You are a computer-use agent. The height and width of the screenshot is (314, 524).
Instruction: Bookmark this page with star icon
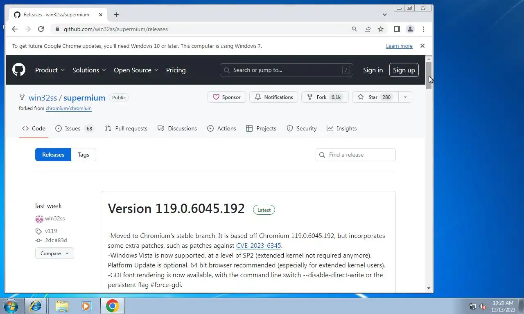[381, 29]
